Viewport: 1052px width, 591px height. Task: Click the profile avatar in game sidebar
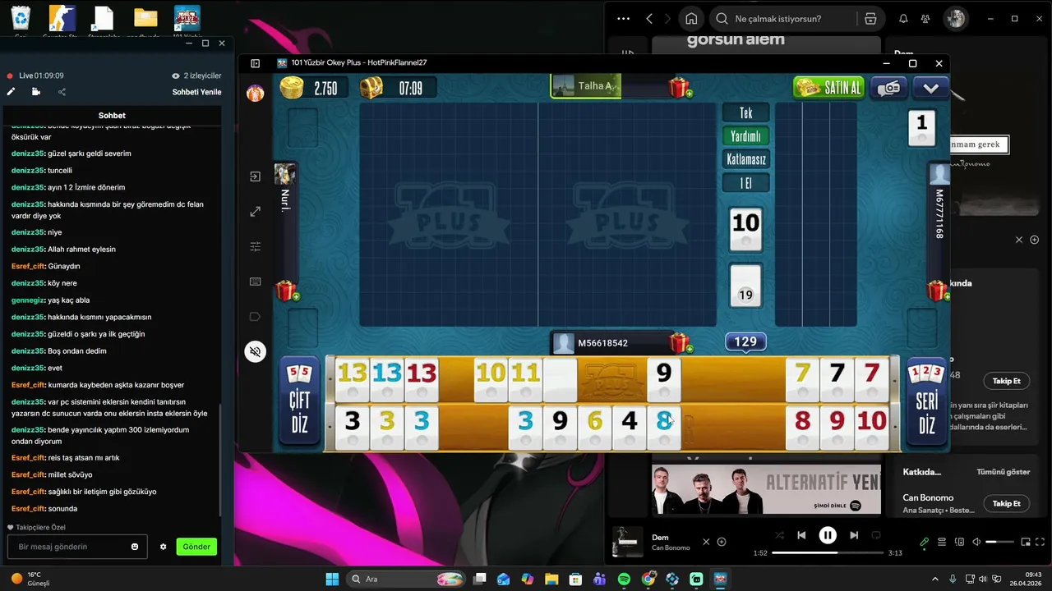click(256, 93)
